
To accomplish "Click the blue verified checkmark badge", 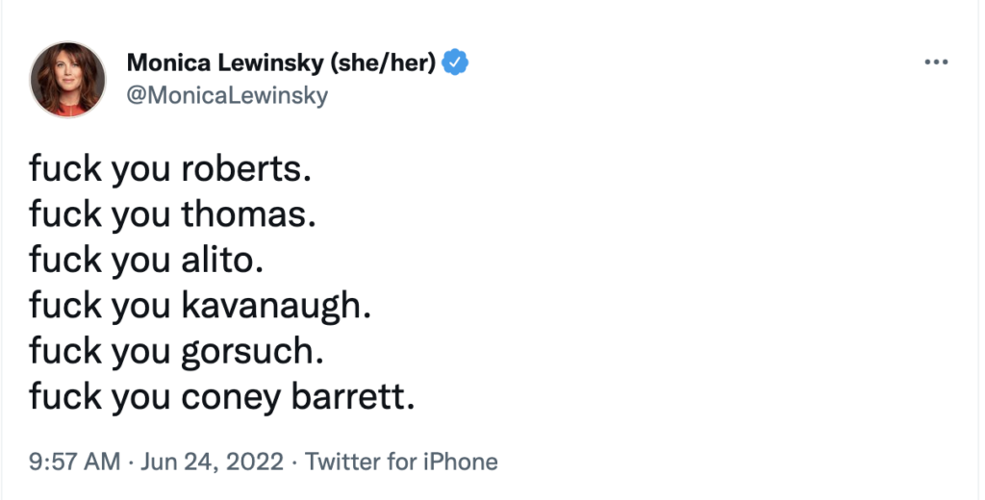I will click(x=455, y=63).
